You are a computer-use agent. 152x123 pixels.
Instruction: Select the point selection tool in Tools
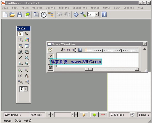[27, 34]
